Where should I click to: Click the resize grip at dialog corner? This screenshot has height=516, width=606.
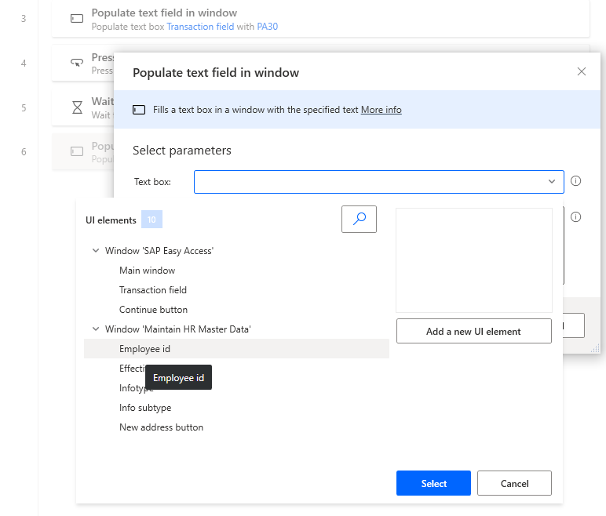596,349
